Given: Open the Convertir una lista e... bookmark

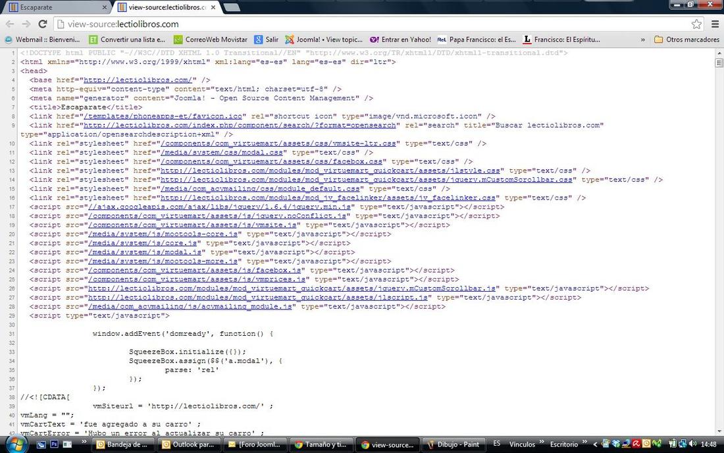Looking at the screenshot, I should (x=128, y=40).
